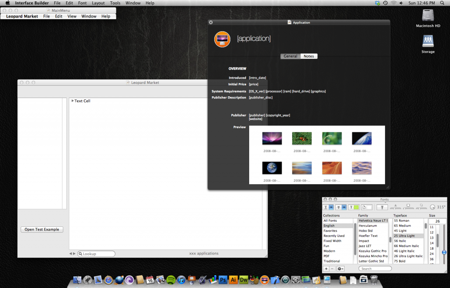Select Herculanum font family

click(373, 226)
